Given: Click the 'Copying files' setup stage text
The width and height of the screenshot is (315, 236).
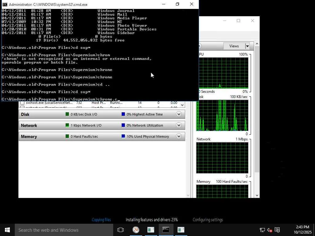Looking at the screenshot, I should (x=101, y=220).
